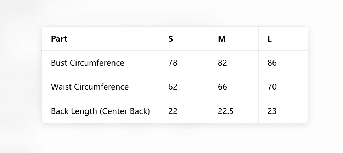Choose the Back Length cell showing 22
Screen dimensions: 343x153
(173, 111)
